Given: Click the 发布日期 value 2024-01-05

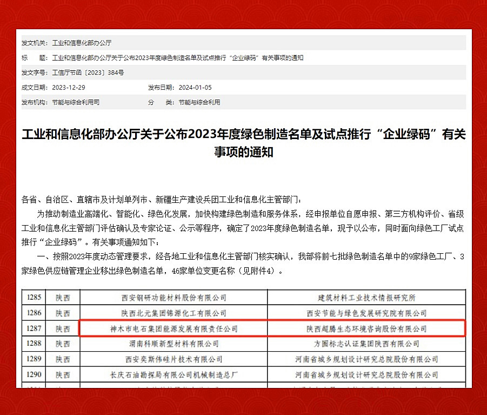Looking at the screenshot, I should tap(195, 87).
